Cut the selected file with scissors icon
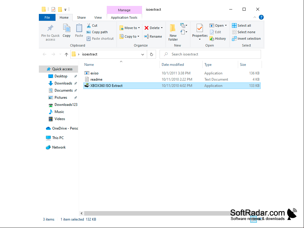 coord(89,25)
